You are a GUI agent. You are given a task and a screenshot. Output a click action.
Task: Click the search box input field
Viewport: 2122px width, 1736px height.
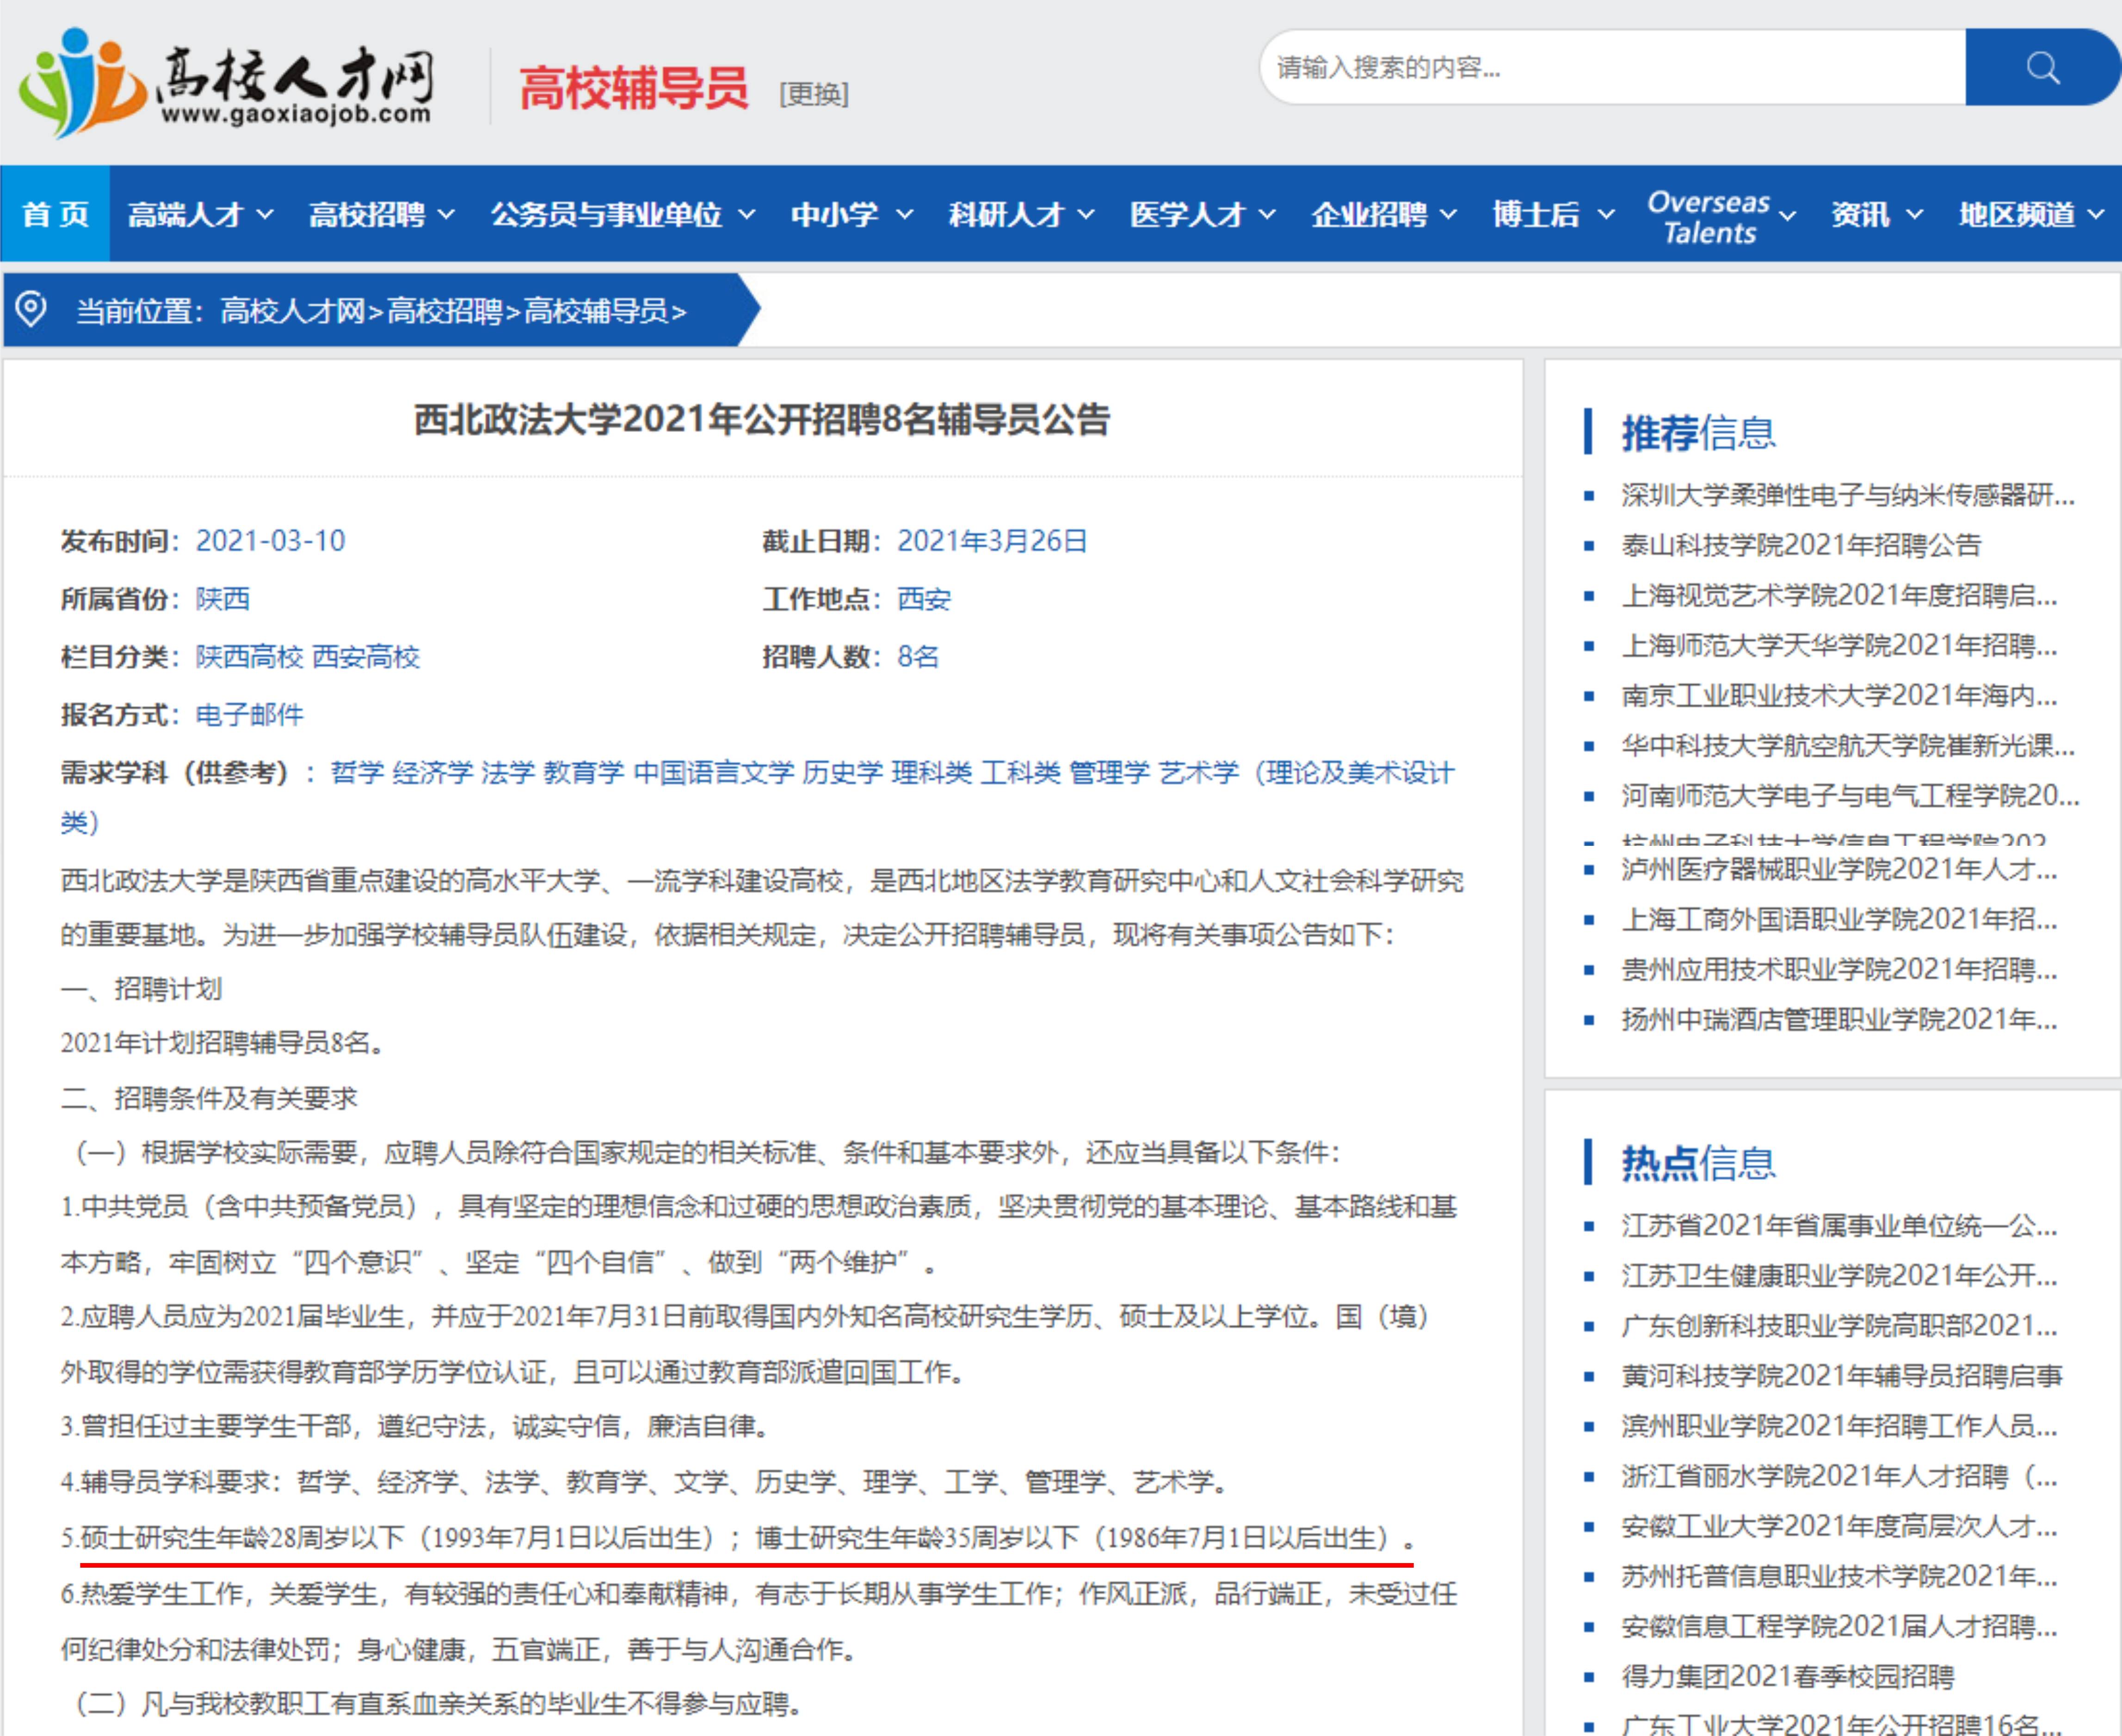point(1612,67)
